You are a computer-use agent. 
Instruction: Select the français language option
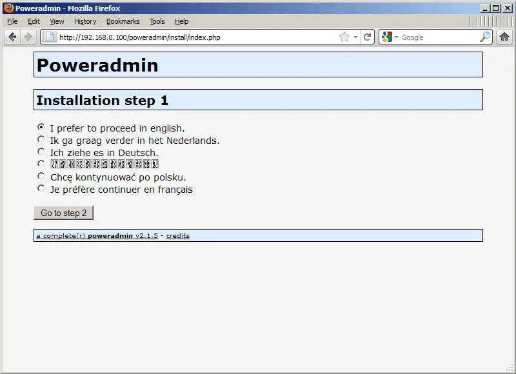(41, 188)
